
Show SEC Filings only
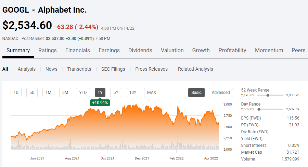coord(113,69)
